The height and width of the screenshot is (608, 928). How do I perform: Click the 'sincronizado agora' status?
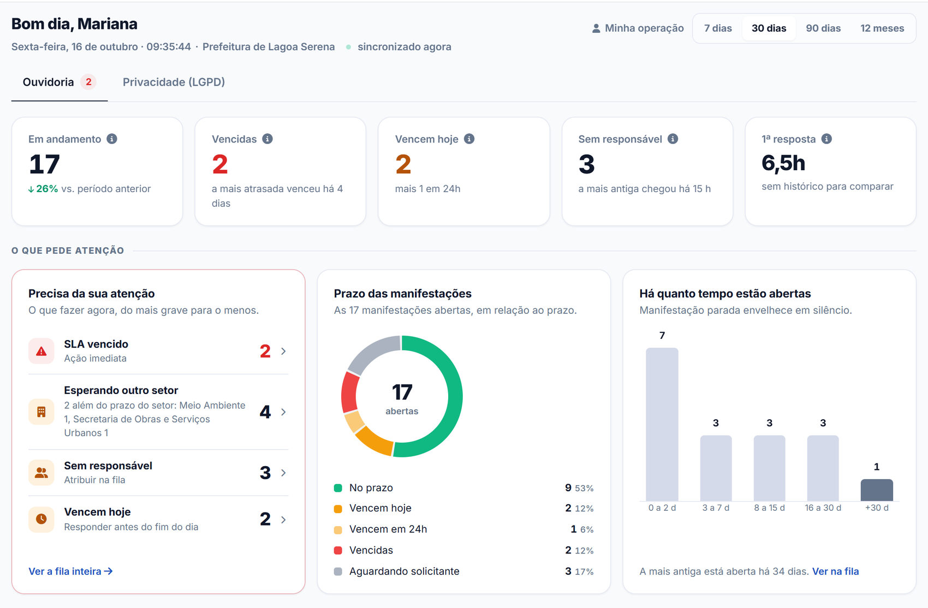tap(404, 47)
